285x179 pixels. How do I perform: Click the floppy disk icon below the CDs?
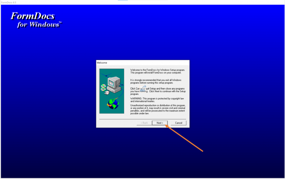(x=107, y=93)
